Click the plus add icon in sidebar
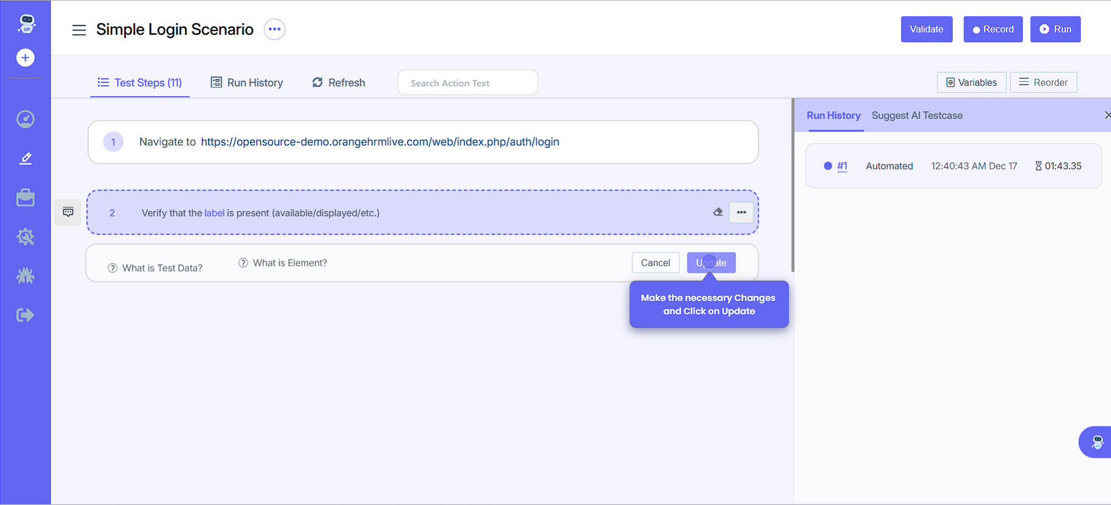This screenshot has width=1111, height=505. point(26,58)
